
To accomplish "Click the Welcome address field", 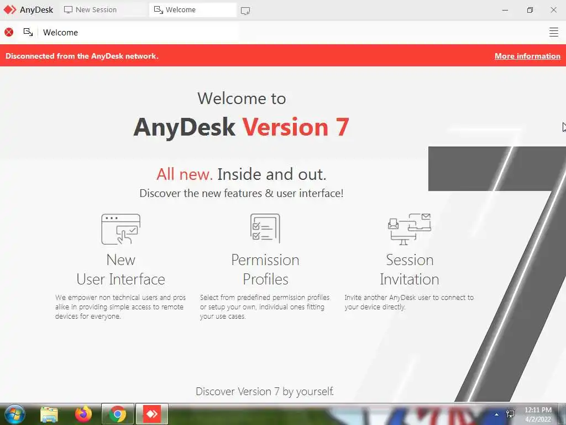I will pos(139,32).
